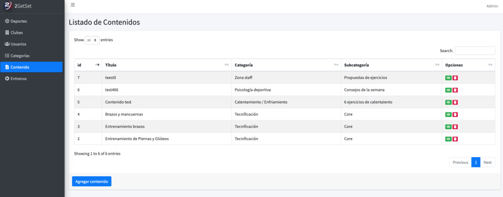Click the 2GetSet logo icon

coord(8,6)
